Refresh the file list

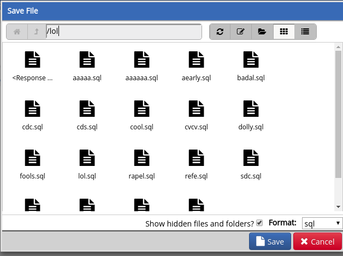(x=220, y=32)
